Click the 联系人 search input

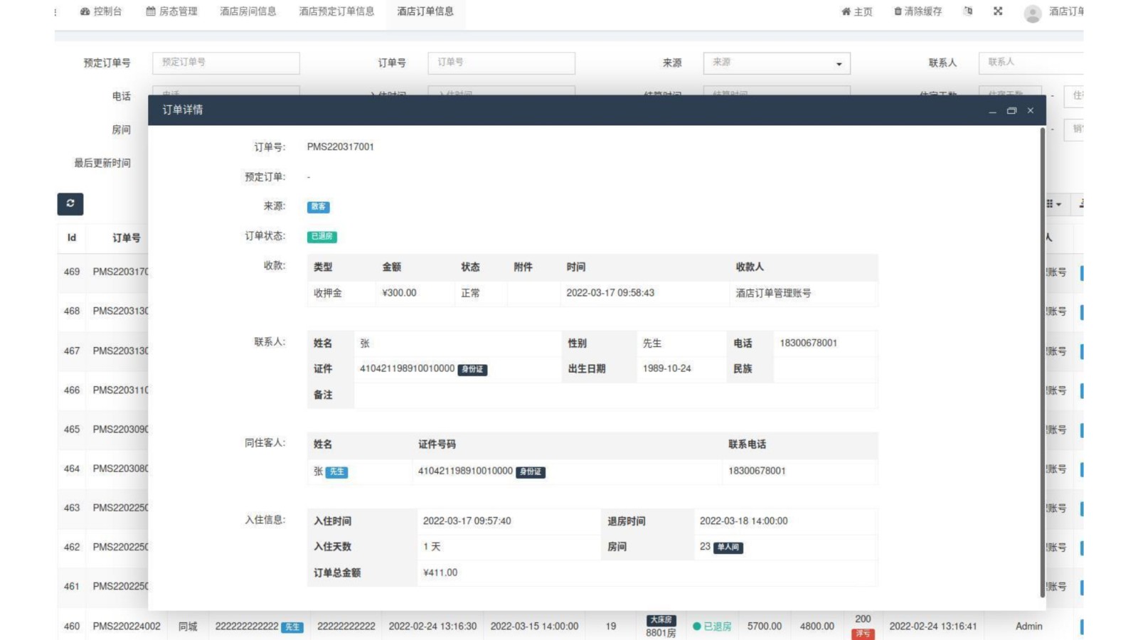pyautogui.click(x=1031, y=63)
